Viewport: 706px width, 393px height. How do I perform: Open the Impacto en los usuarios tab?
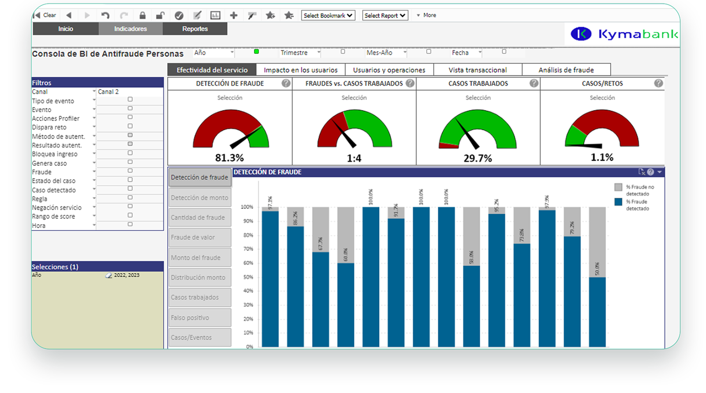300,70
